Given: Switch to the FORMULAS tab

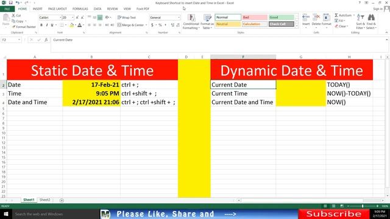Looking at the screenshot, I should pyautogui.click(x=80, y=9).
